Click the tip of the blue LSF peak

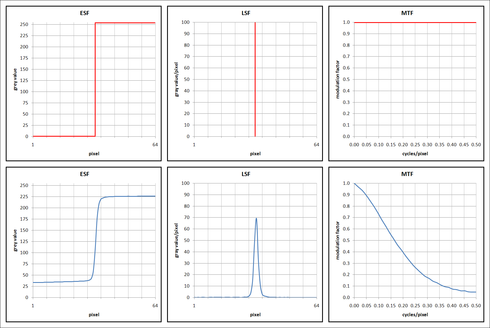click(256, 218)
